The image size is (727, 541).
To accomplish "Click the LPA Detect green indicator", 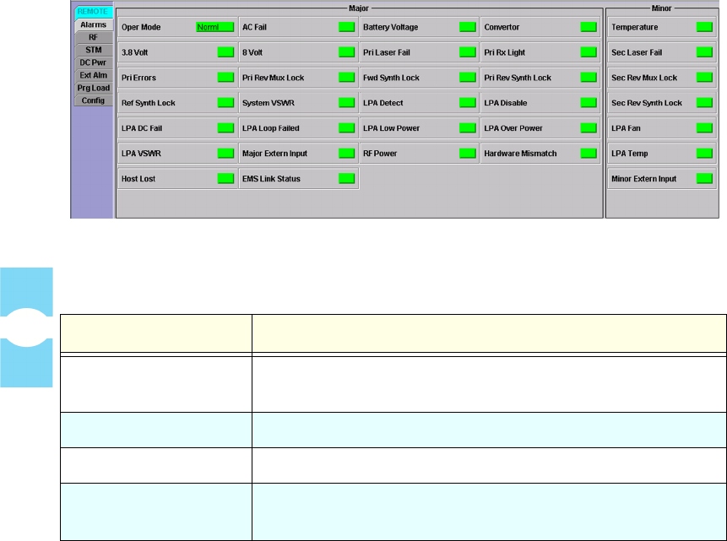I will pos(468,102).
